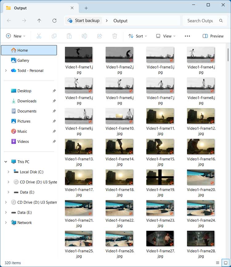Screen dimensions: 231x267
Task: Select Video1-Frame27.jpg thumbnail
Action: pyautogui.click(x=160, y=239)
